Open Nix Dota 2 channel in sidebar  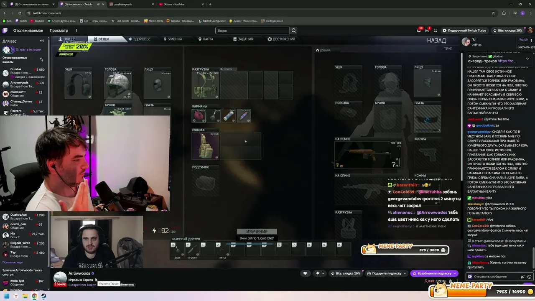[x=23, y=235]
